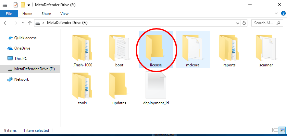Select the boot folder icon
The image size is (287, 136).
coord(119,48)
